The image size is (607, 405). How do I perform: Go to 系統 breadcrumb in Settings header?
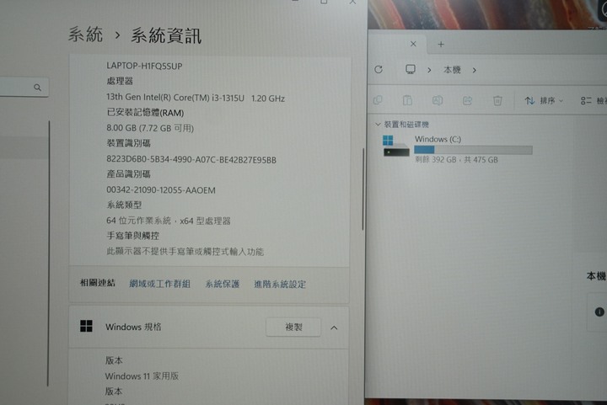(85, 35)
